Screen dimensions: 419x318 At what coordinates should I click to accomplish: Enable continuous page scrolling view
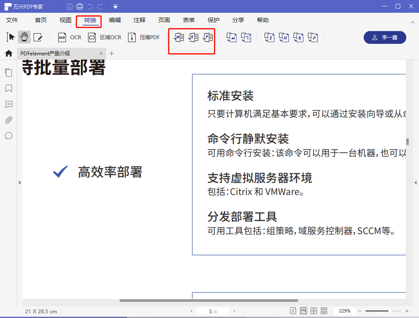pos(303,311)
